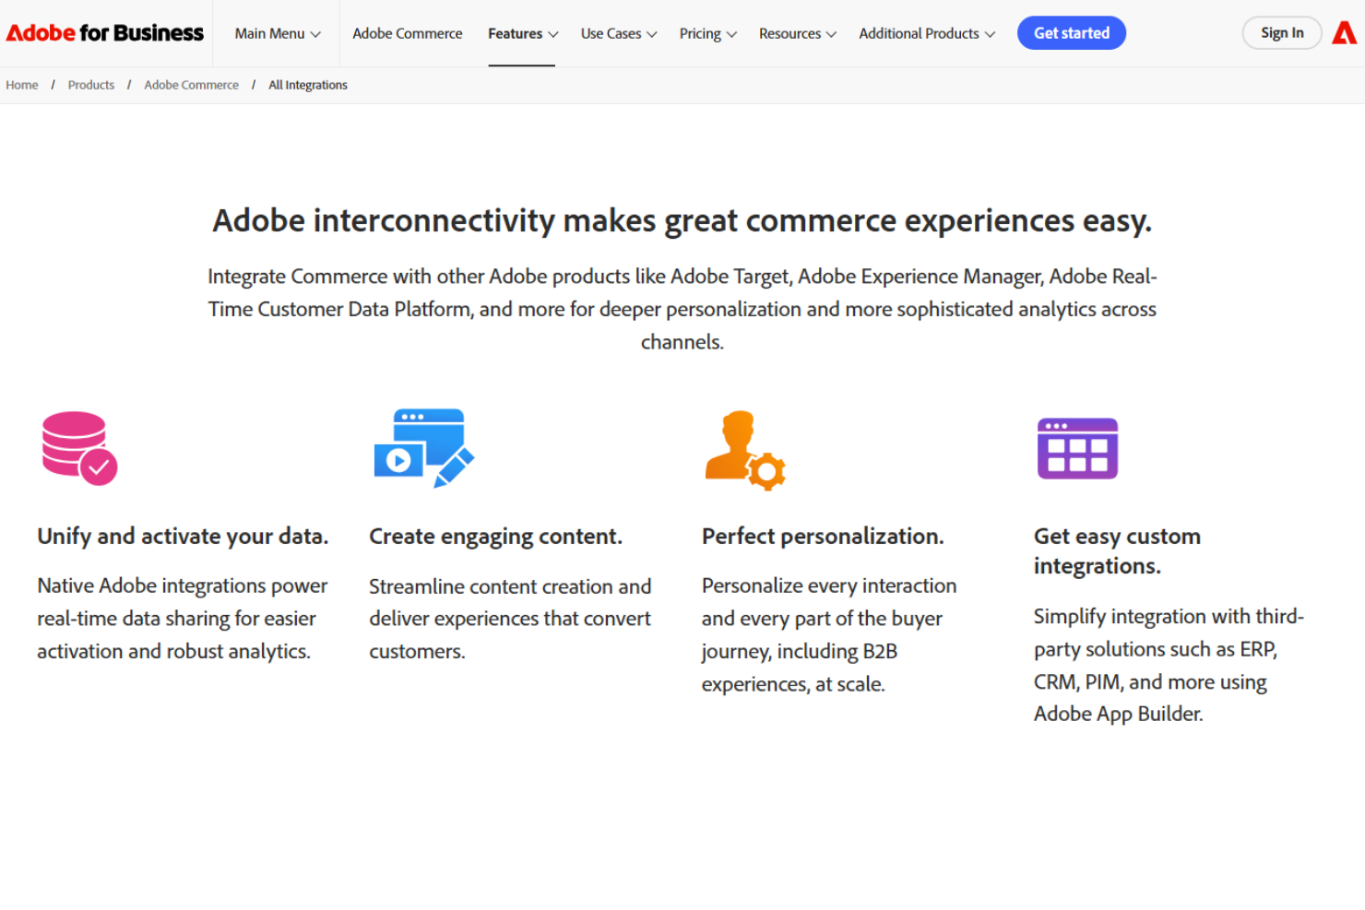Click the Adobe for Business logo

104,32
